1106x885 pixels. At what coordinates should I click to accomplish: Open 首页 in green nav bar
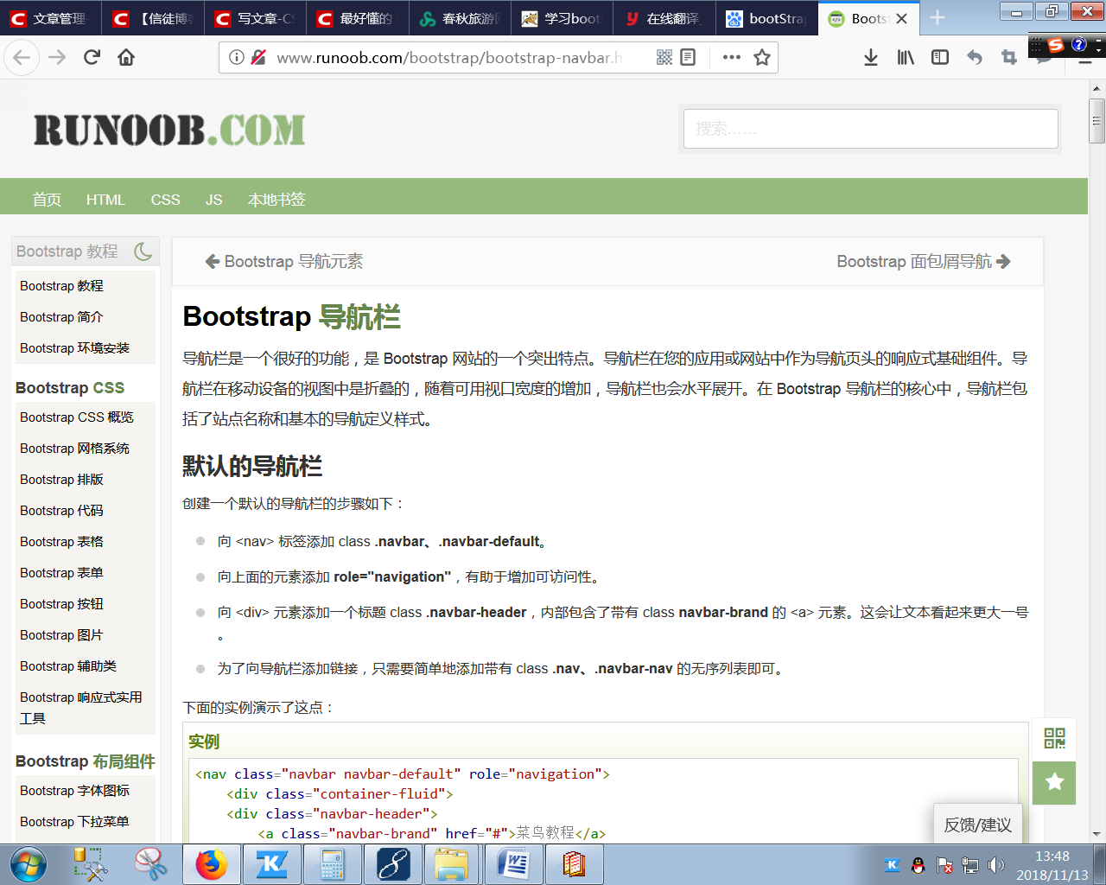[47, 200]
